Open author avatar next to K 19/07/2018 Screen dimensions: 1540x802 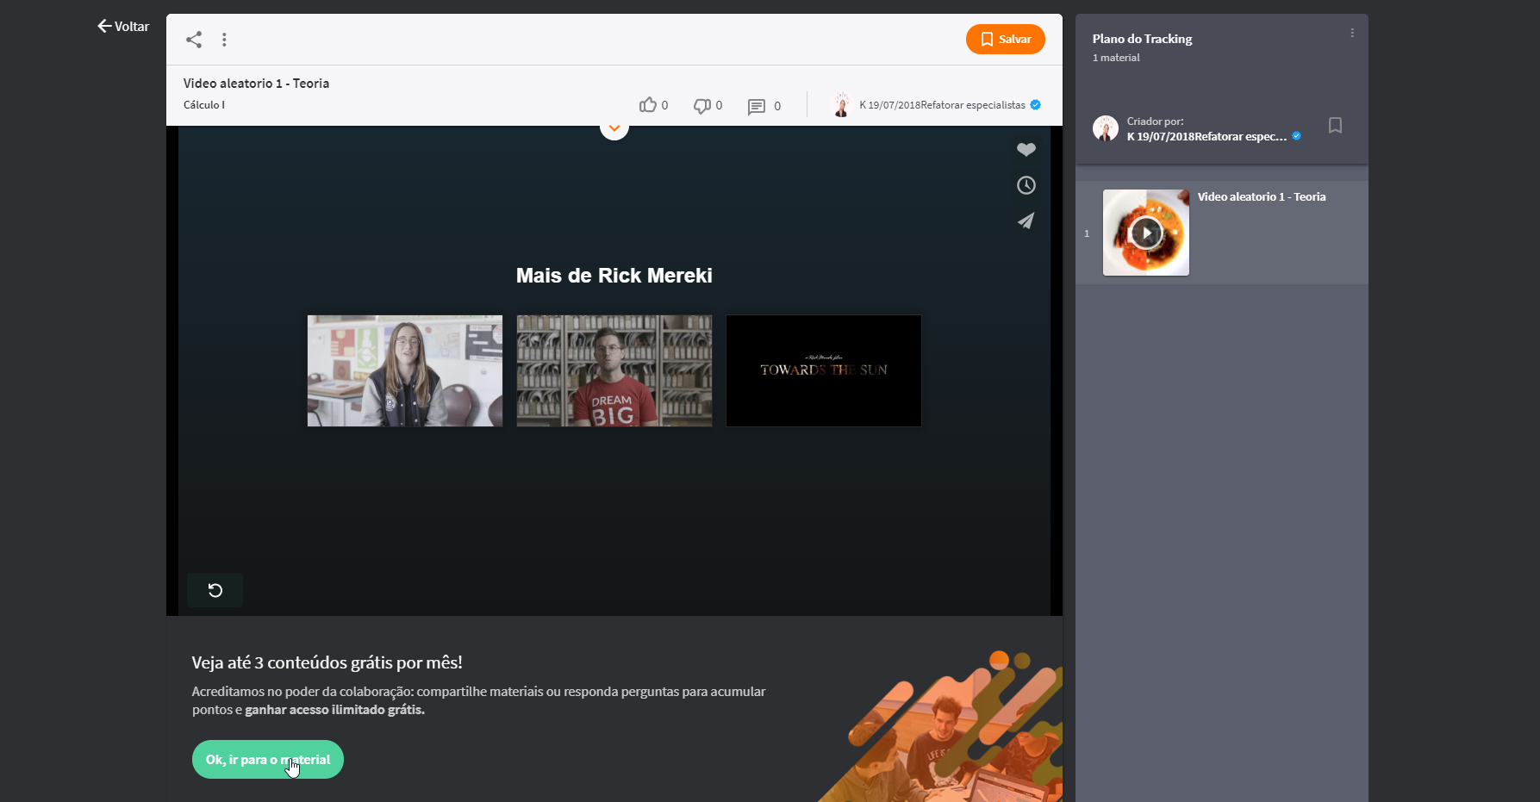coord(841,104)
